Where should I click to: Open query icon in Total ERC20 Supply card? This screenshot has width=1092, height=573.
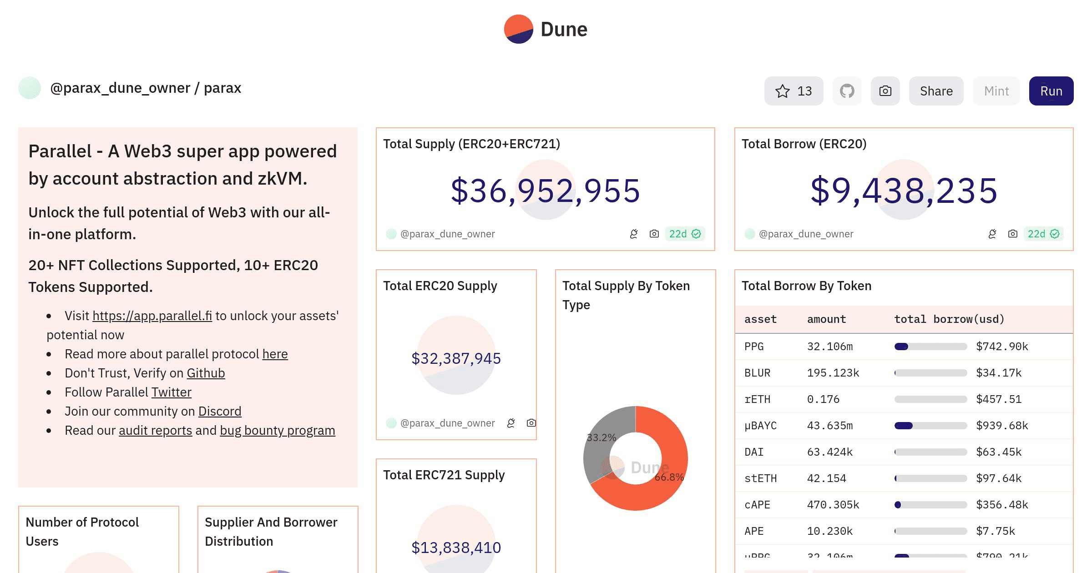coord(511,423)
